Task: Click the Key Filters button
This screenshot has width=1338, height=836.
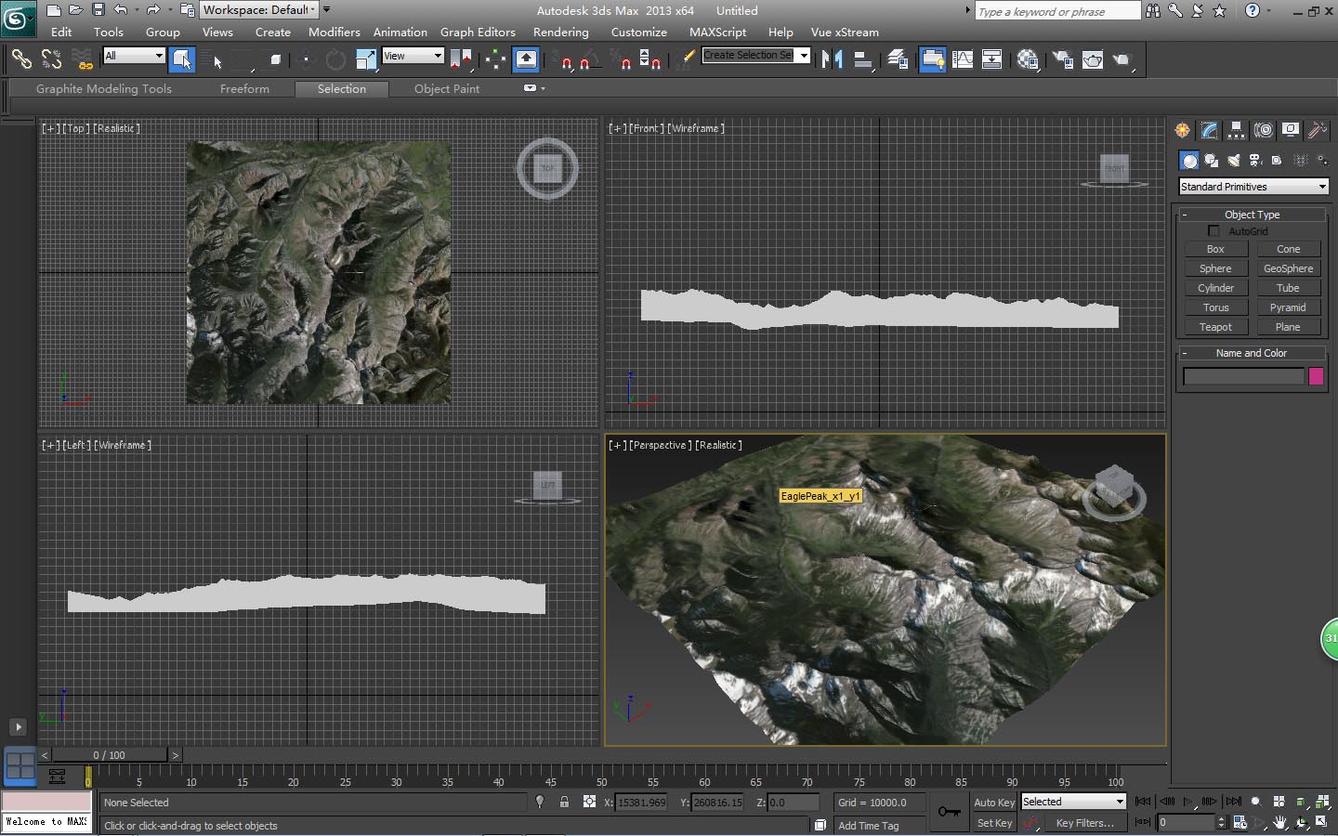Action: (1084, 823)
